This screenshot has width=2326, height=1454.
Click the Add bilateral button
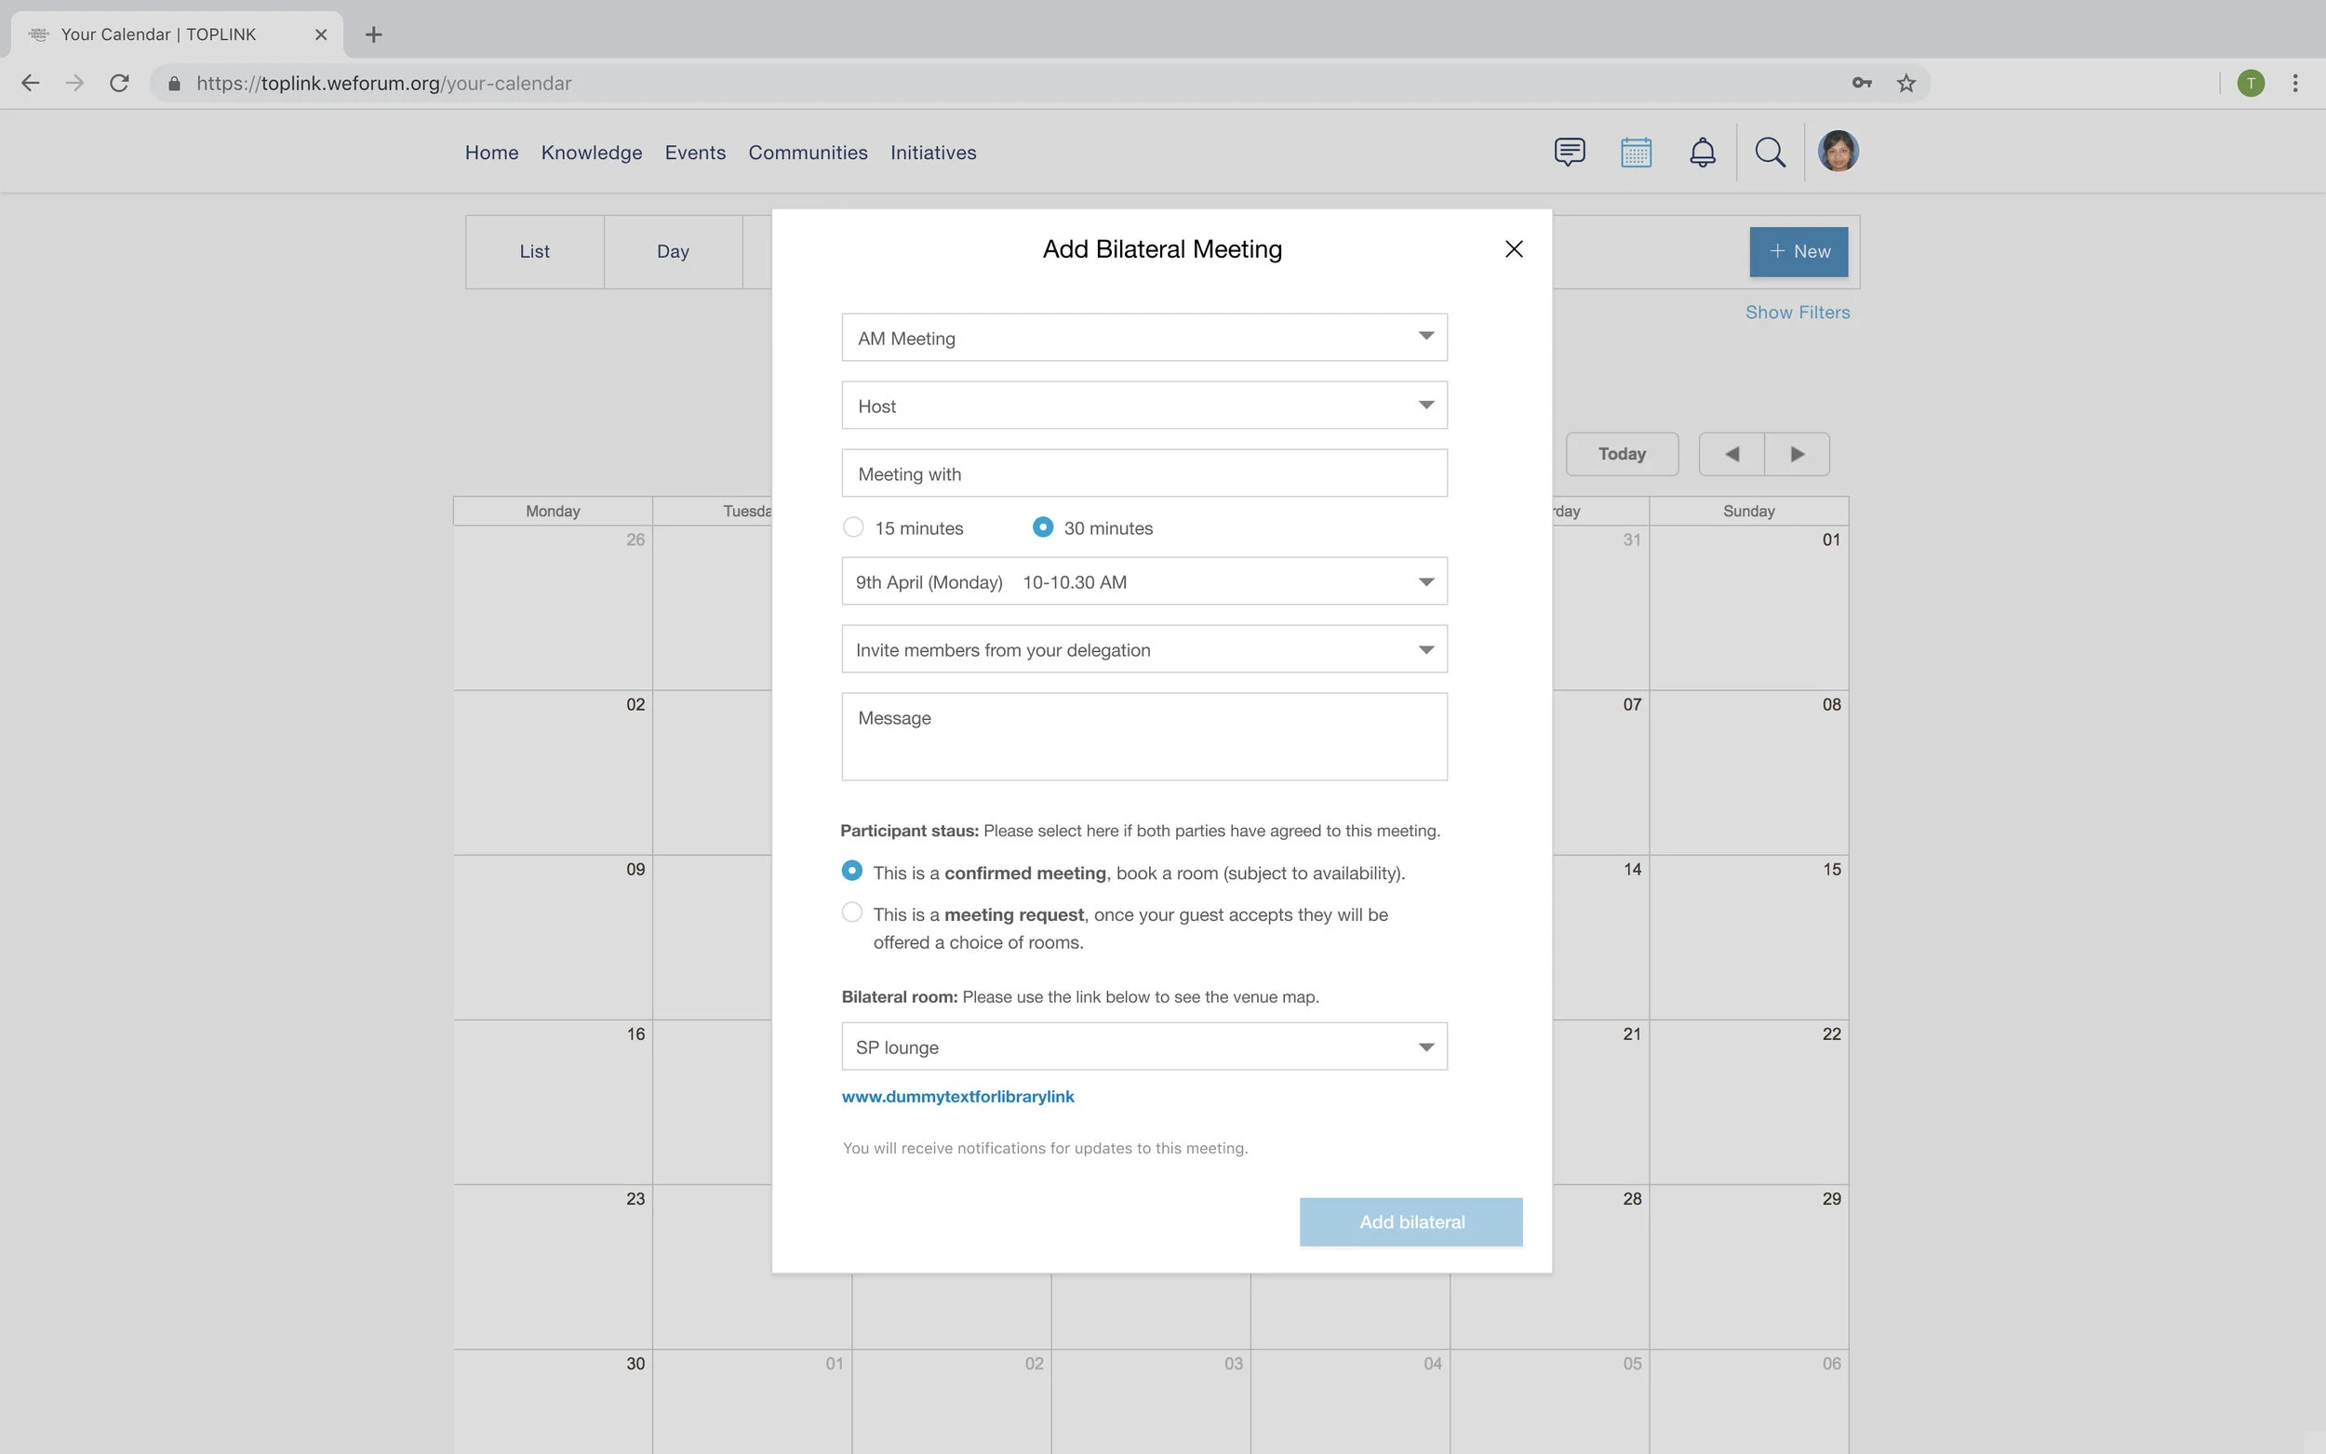(x=1410, y=1221)
